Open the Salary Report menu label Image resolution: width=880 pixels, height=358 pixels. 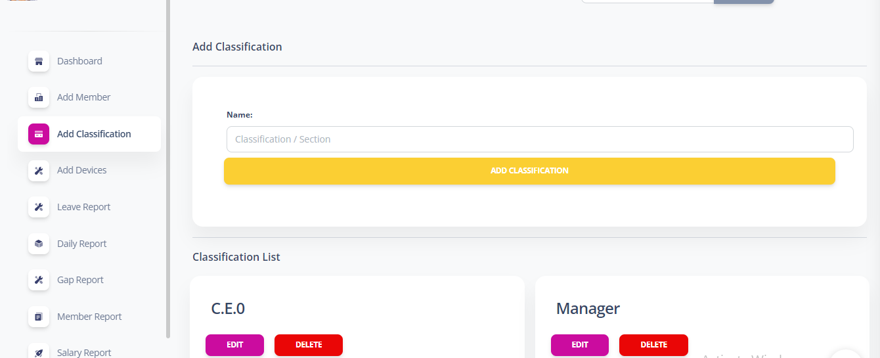coord(84,353)
